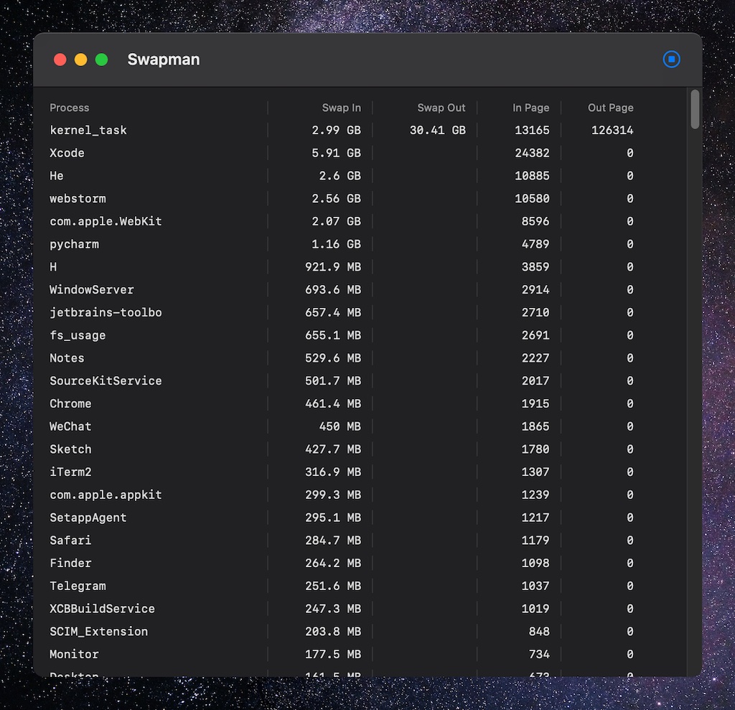Image resolution: width=735 pixels, height=710 pixels.
Task: Click the 734 Monitor in page value
Action: point(539,654)
